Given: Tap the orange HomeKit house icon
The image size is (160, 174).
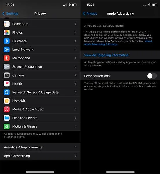Looking at the screenshot, I should click(x=7, y=101).
